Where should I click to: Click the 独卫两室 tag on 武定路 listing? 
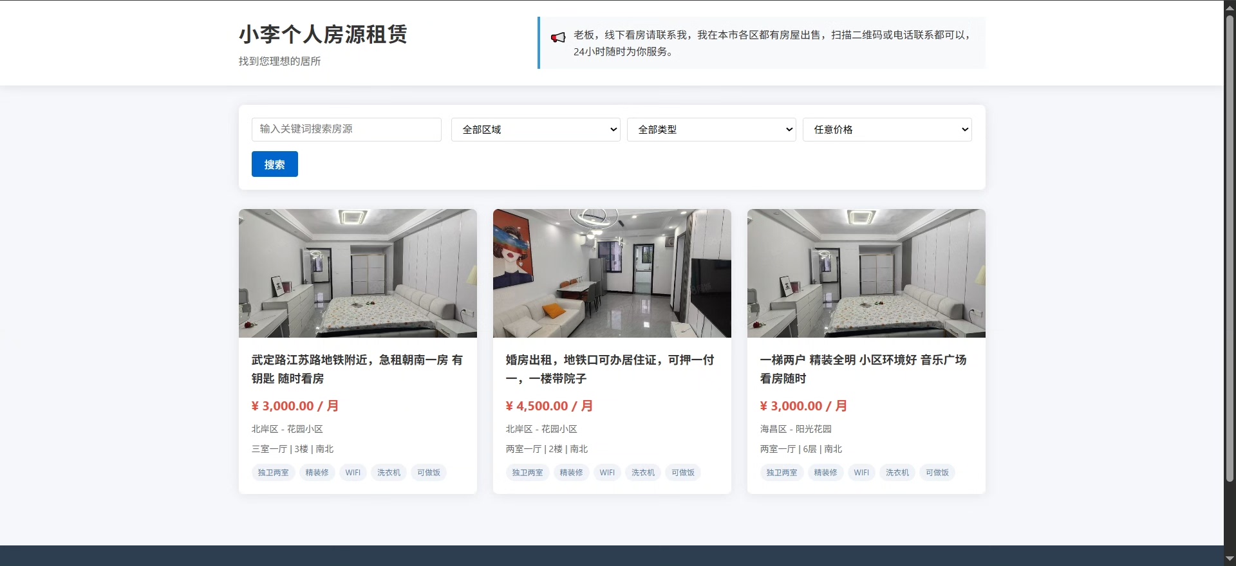pos(274,473)
